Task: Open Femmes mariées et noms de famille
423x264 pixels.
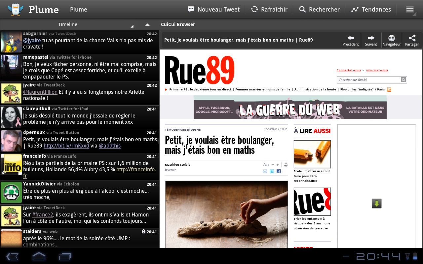Action: pos(263,89)
